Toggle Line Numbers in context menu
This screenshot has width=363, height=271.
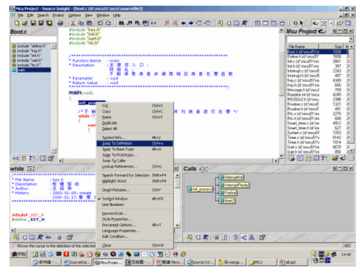pyautogui.click(x=112, y=204)
